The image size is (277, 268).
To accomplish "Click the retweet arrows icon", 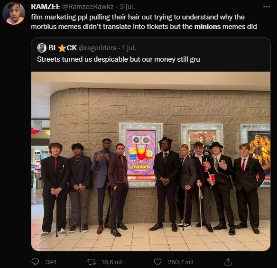I will pyautogui.click(x=92, y=262).
